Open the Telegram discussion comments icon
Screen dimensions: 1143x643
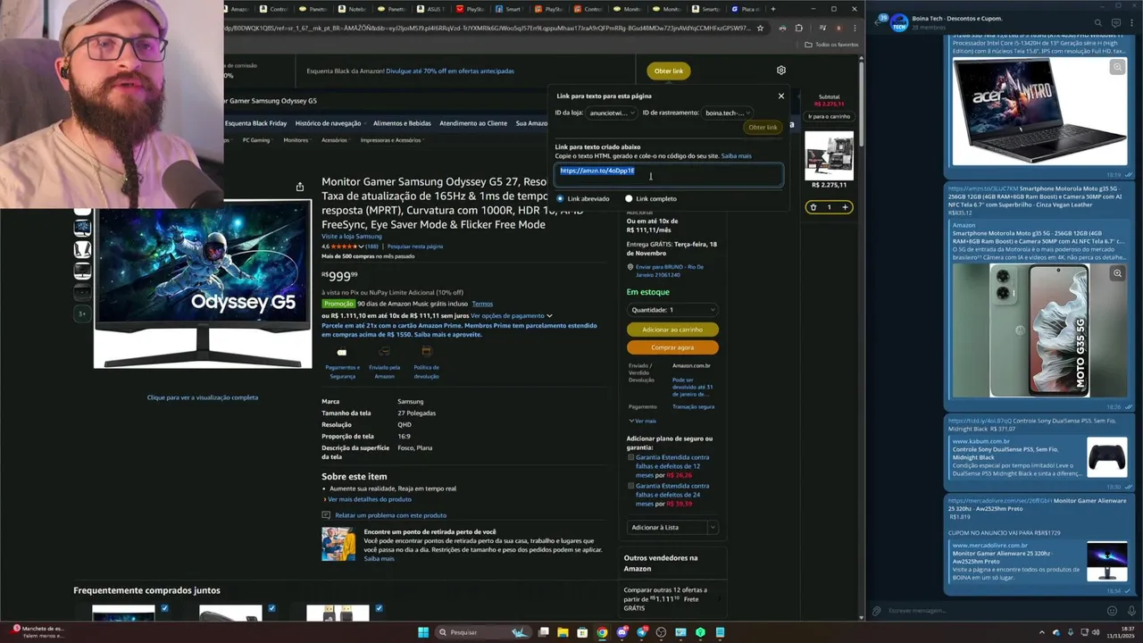[x=1115, y=22]
